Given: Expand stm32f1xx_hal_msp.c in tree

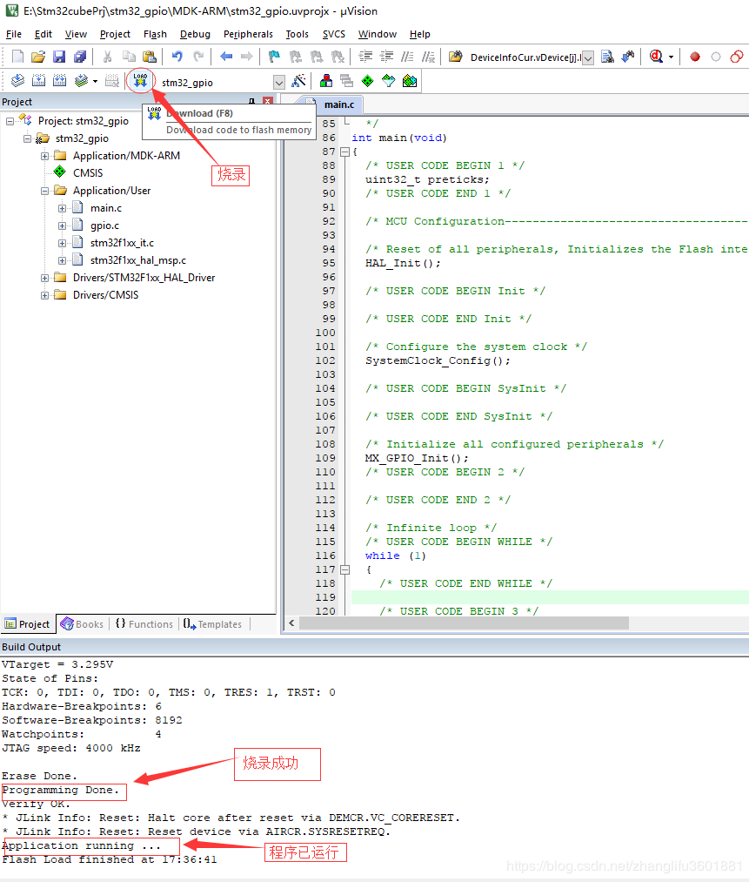Looking at the screenshot, I should (x=62, y=260).
